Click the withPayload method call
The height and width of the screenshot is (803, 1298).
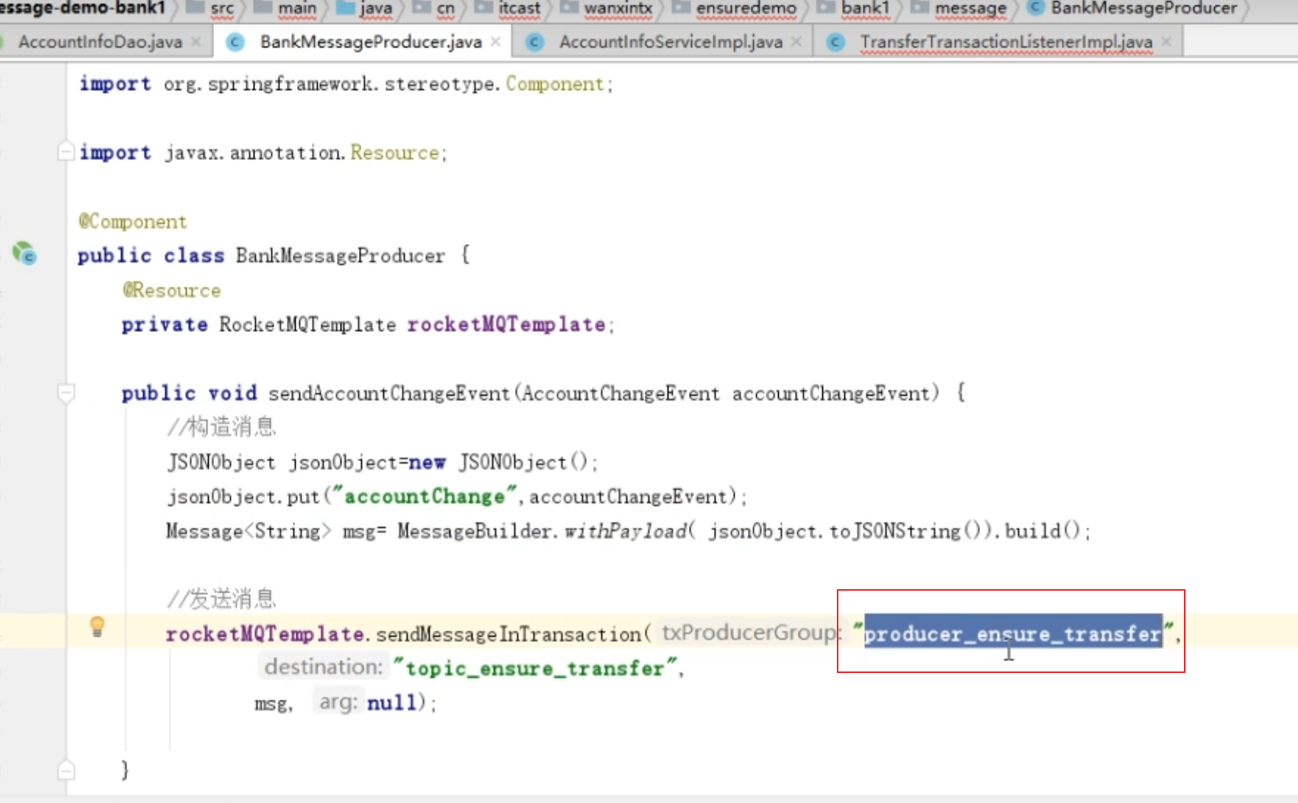pos(625,530)
